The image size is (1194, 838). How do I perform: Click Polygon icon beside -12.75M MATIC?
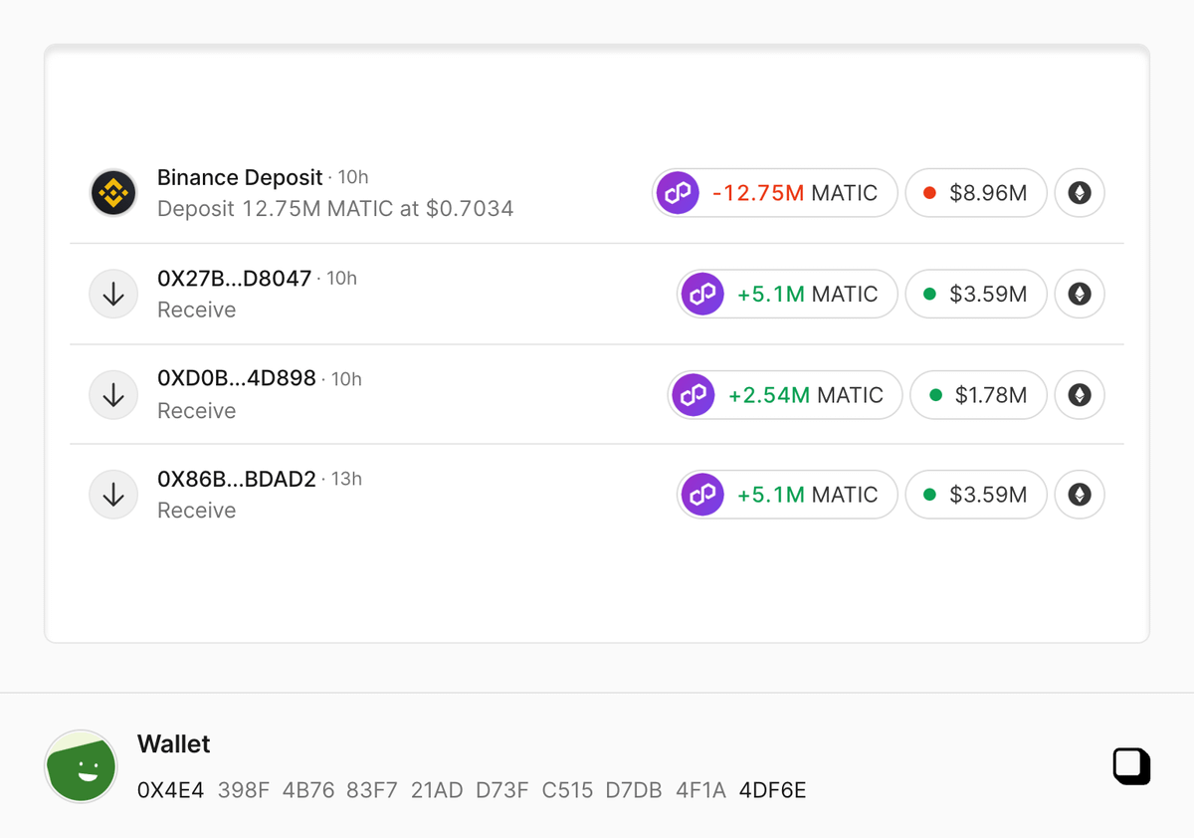coord(679,193)
